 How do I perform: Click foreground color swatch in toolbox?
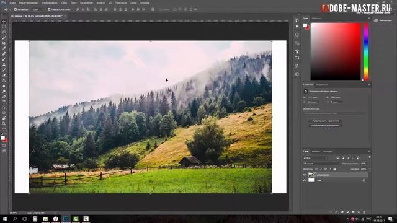point(2,138)
